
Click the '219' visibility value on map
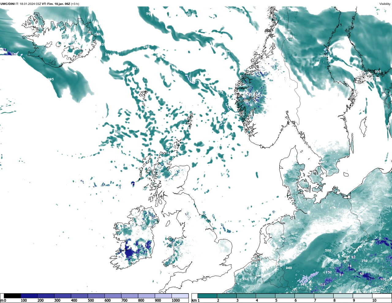pos(364,261)
